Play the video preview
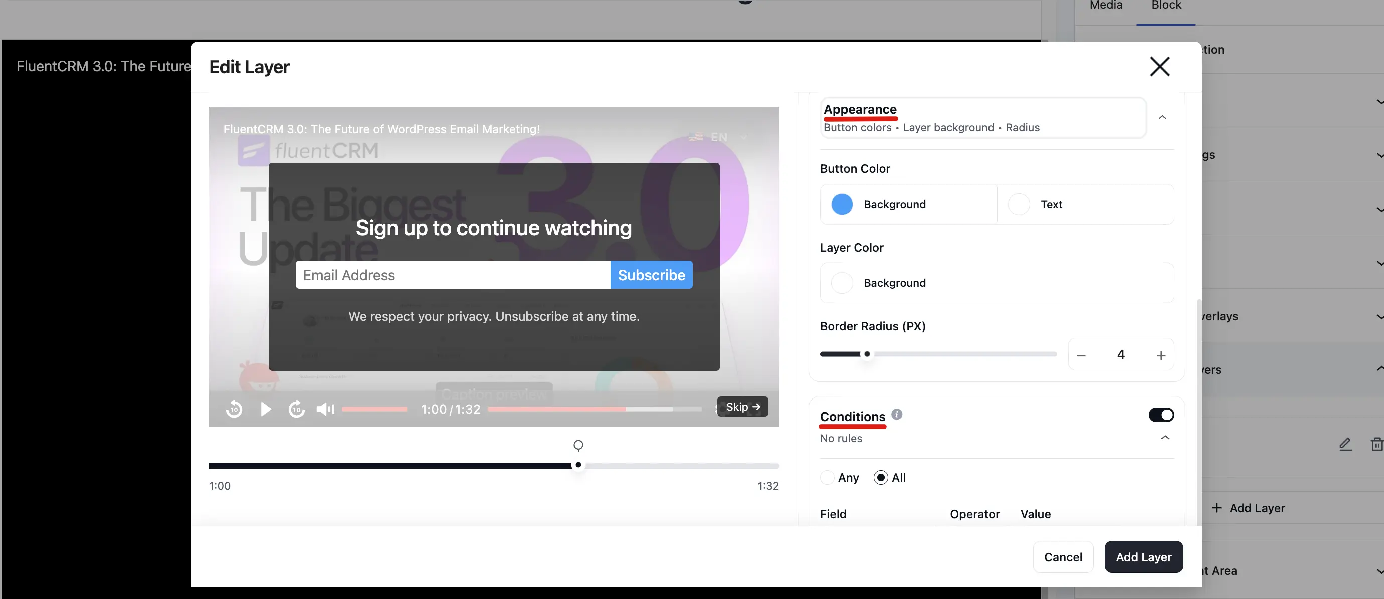The width and height of the screenshot is (1384, 599). 265,410
